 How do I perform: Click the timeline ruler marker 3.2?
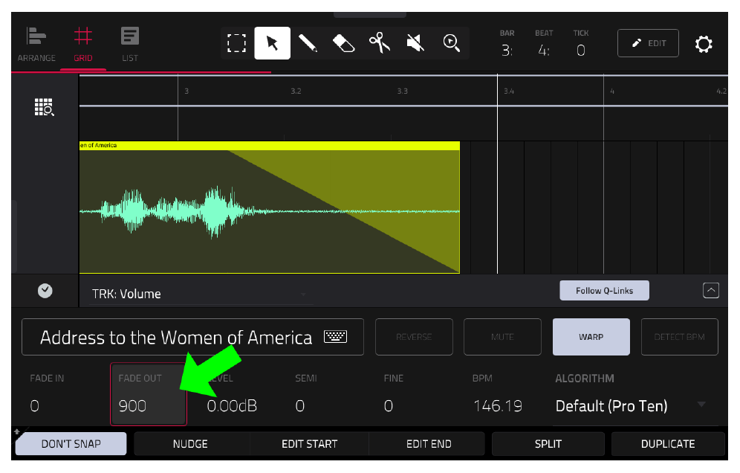pyautogui.click(x=296, y=91)
